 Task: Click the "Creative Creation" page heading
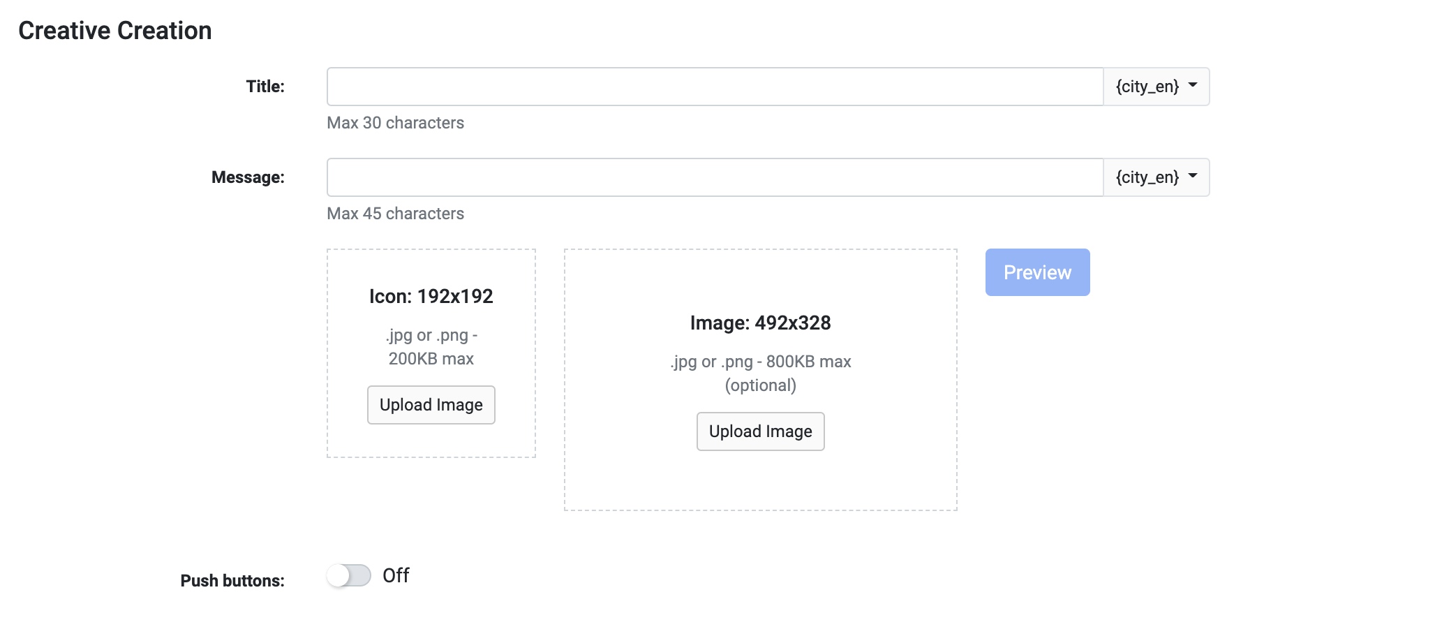[115, 31]
